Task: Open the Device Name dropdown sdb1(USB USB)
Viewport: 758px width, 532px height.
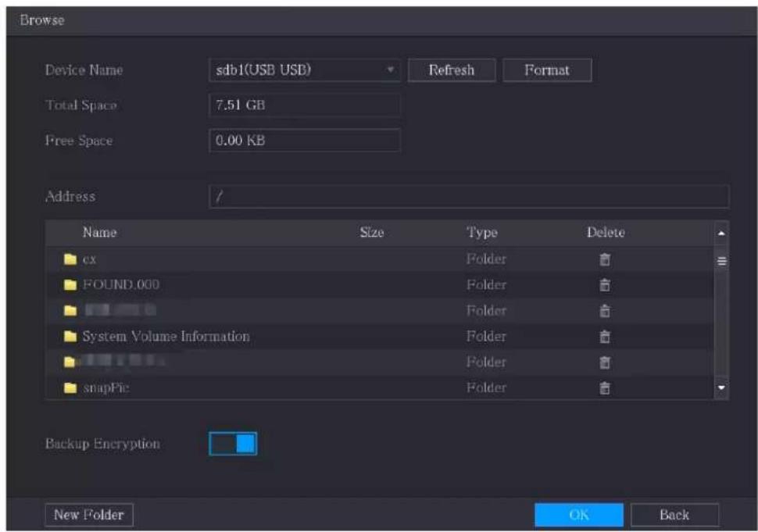Action: click(305, 70)
